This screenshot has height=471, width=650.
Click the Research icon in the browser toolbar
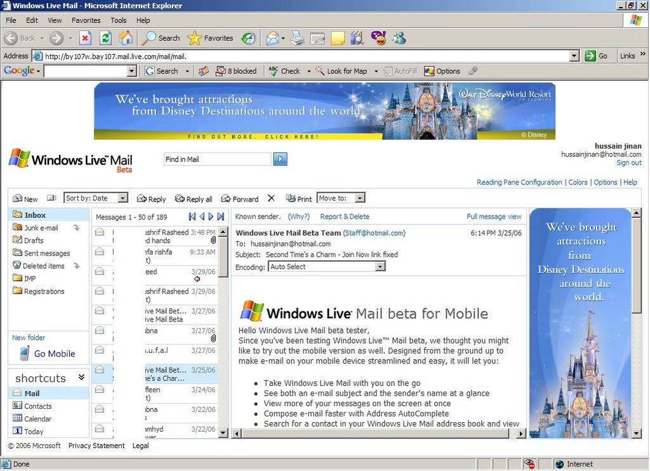pyautogui.click(x=357, y=38)
